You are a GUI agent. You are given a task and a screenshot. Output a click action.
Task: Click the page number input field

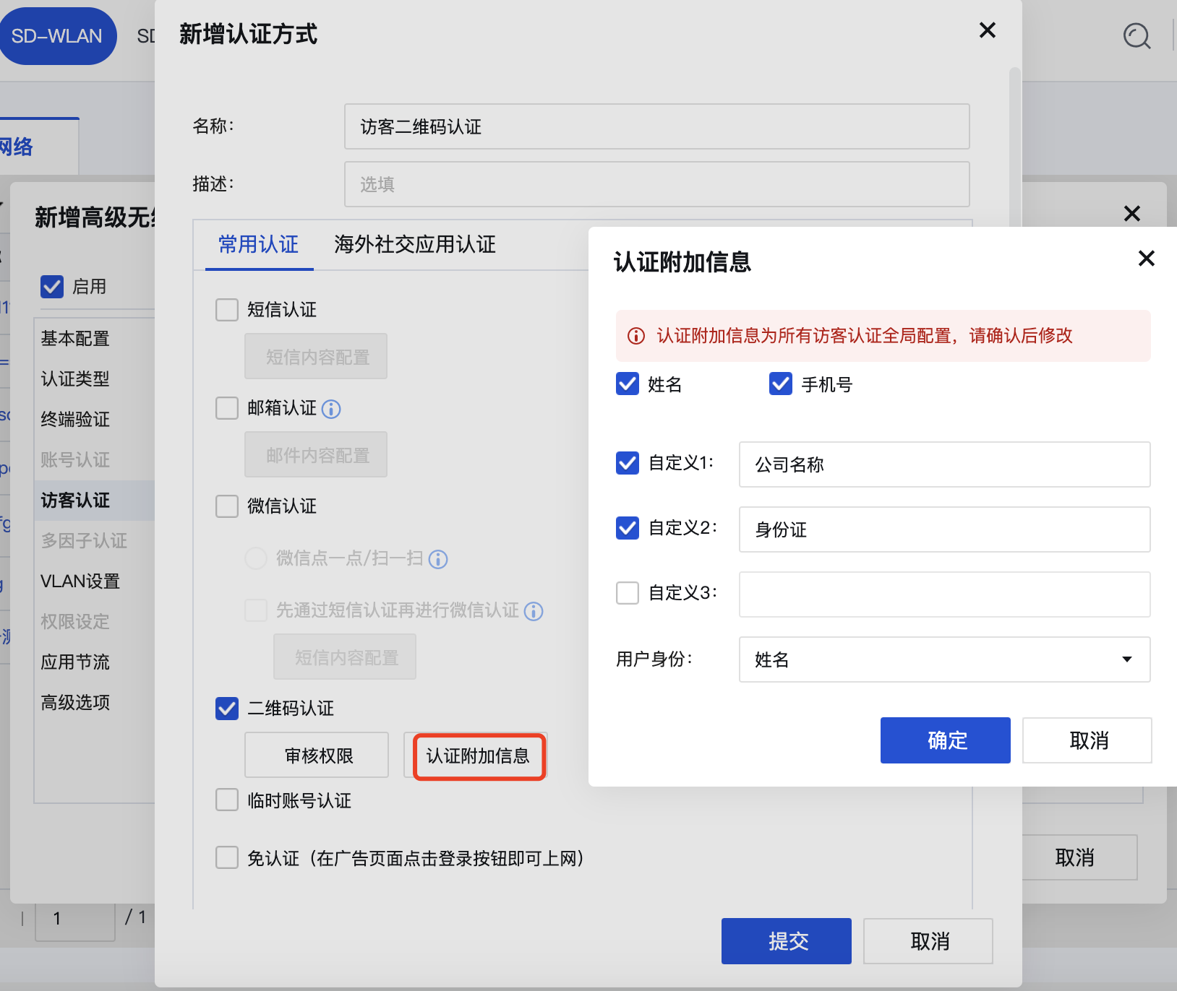tap(75, 919)
